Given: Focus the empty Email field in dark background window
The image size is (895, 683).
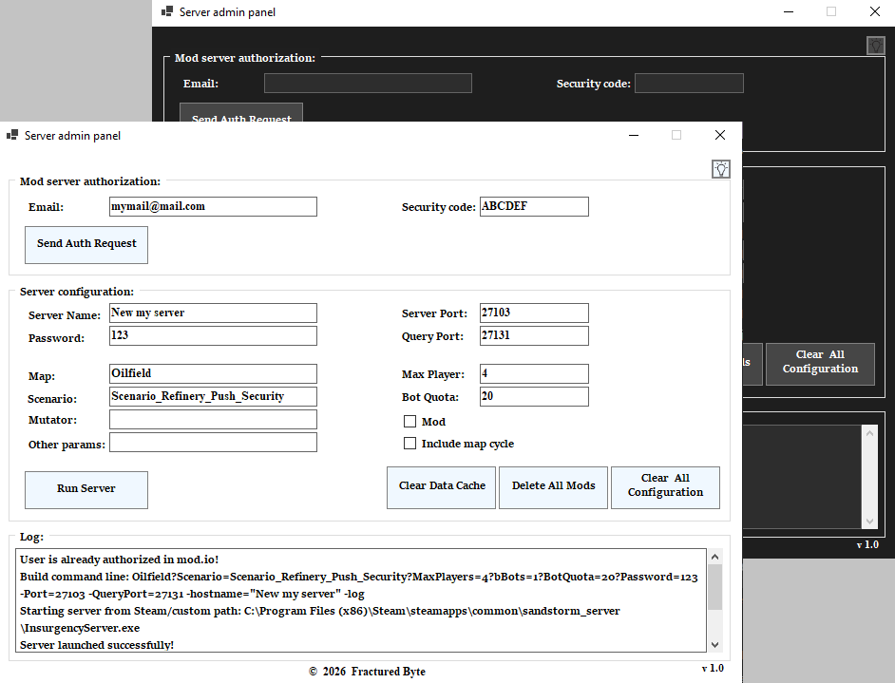Looking at the screenshot, I should pyautogui.click(x=368, y=84).
